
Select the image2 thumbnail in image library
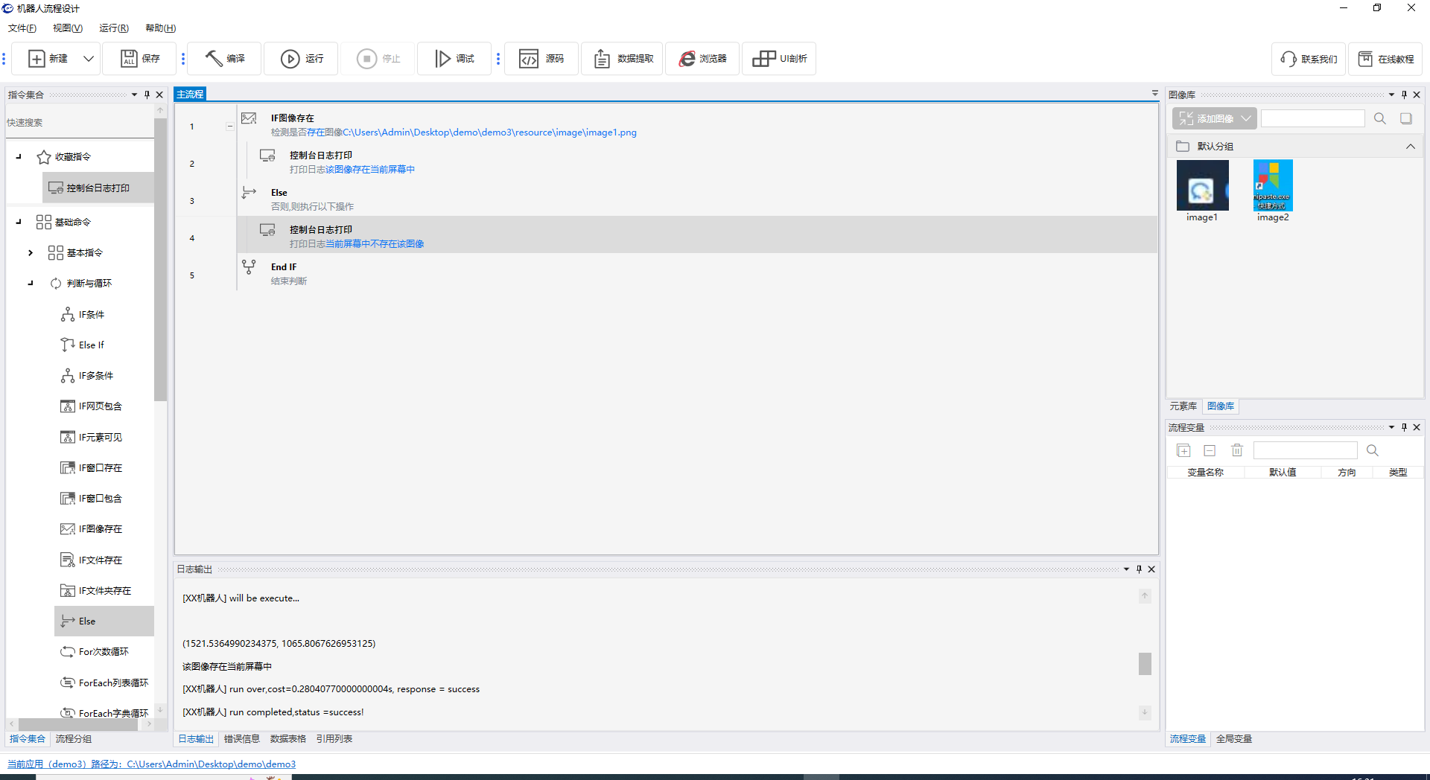(x=1273, y=186)
